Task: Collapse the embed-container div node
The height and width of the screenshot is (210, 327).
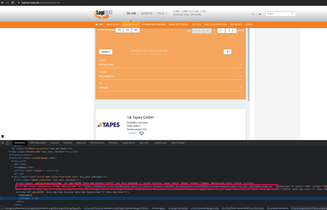Action: point(15,180)
